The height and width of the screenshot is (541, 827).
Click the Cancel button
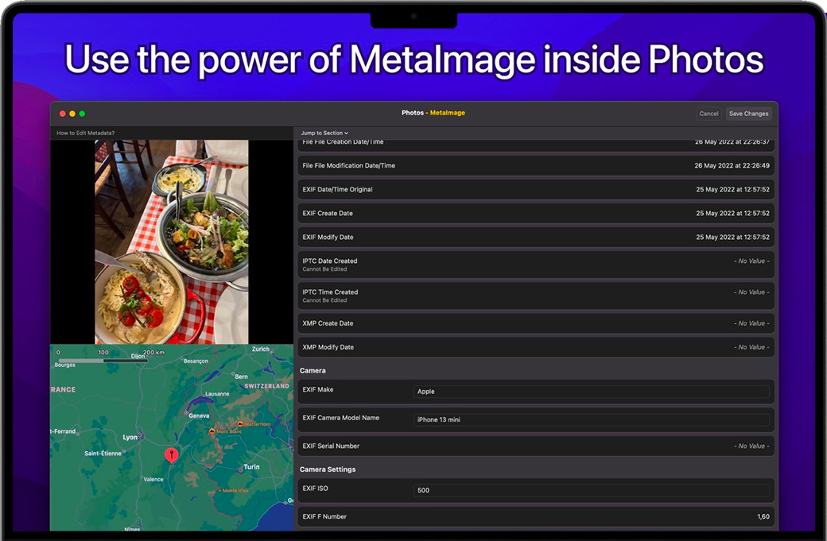(709, 114)
